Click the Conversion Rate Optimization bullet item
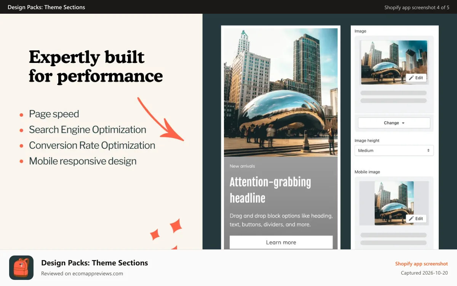457x286 pixels. tap(92, 145)
